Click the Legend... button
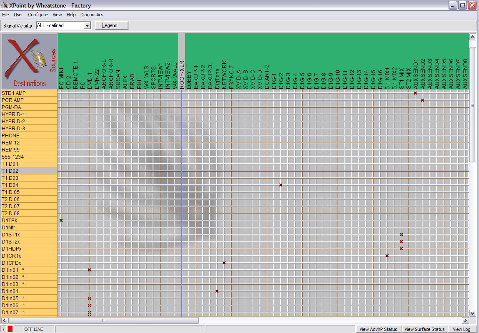 [x=111, y=26]
